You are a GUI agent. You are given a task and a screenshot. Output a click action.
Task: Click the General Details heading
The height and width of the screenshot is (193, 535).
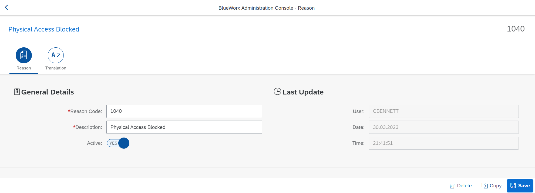[48, 92]
